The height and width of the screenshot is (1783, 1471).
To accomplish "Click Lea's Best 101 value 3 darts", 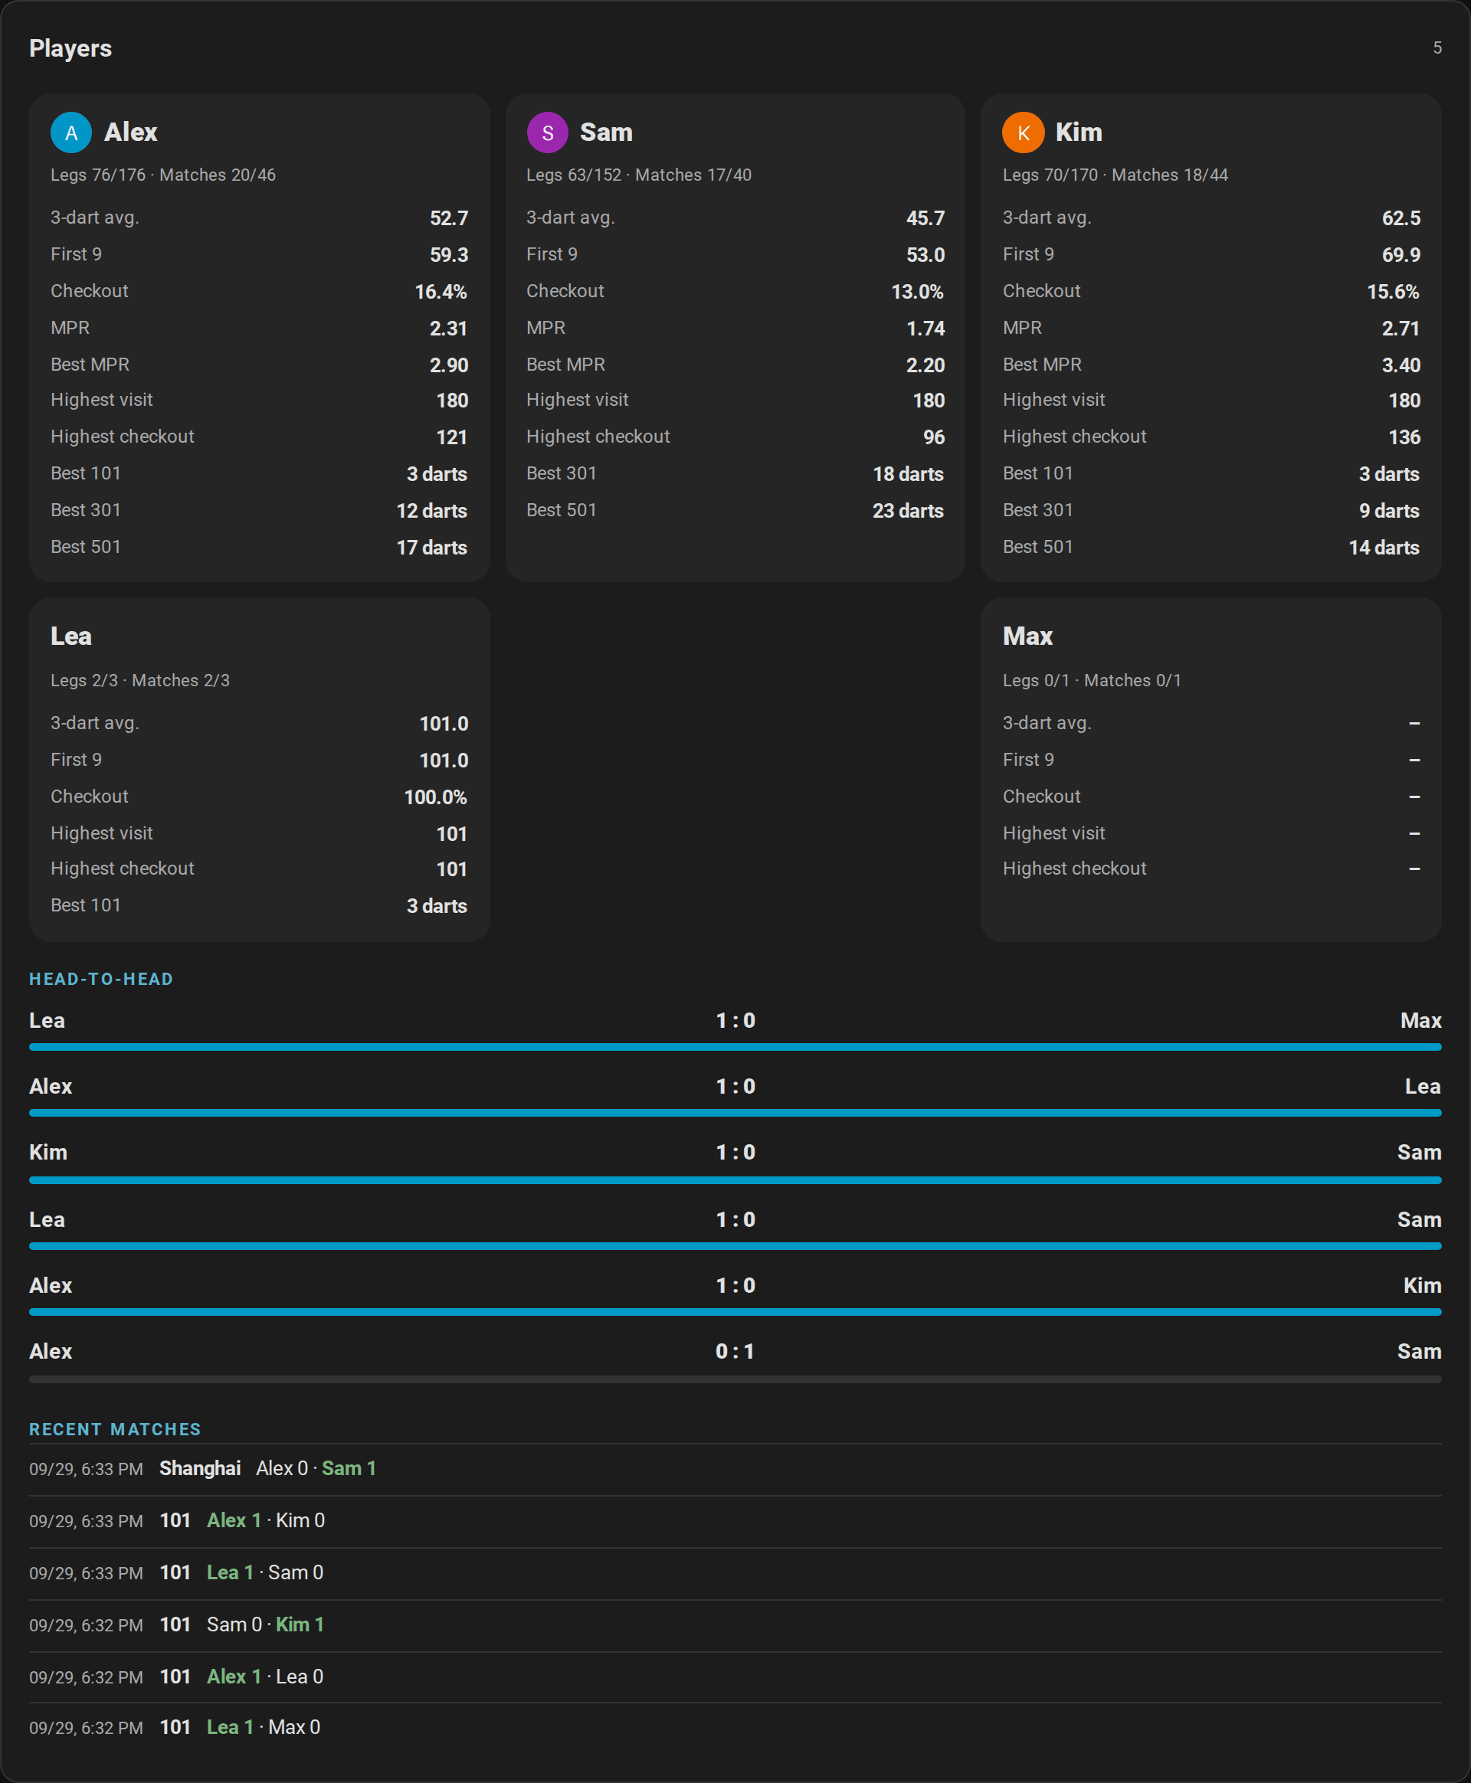I will pos(437,906).
